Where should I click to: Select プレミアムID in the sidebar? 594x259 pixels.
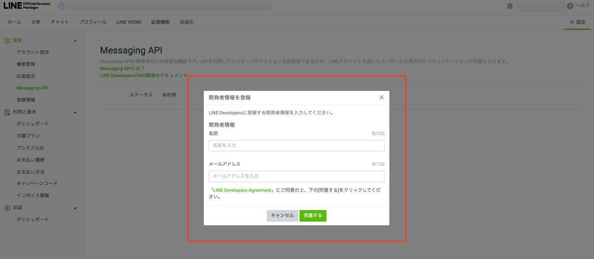[30, 148]
